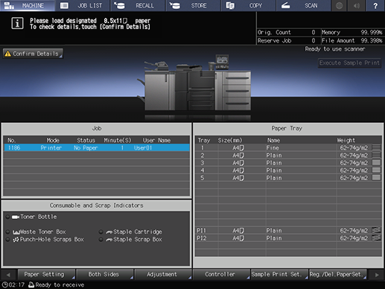385x289 pixels.
Task: Tap the speaker sound icon
Action: (357, 5)
